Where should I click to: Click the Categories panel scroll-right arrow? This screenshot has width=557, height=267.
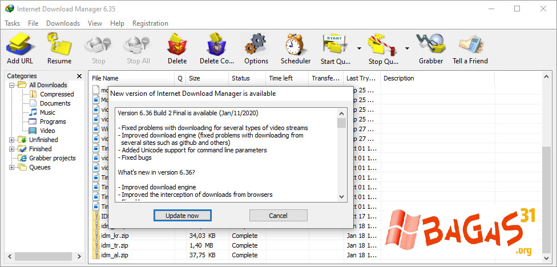pos(79,256)
